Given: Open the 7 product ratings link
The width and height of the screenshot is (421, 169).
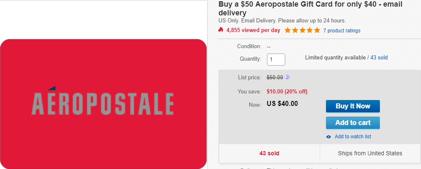Looking at the screenshot, I should click(342, 31).
